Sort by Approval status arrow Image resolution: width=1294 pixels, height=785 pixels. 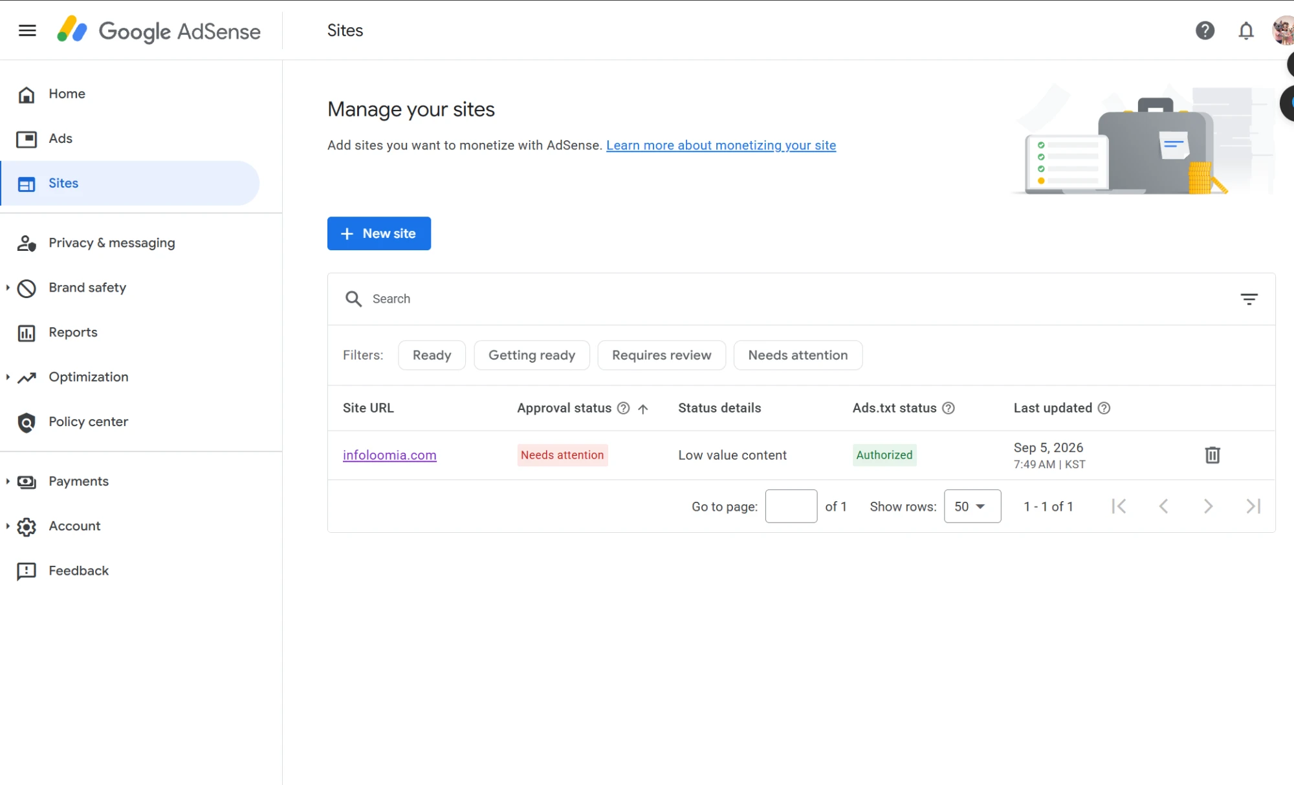(x=643, y=409)
